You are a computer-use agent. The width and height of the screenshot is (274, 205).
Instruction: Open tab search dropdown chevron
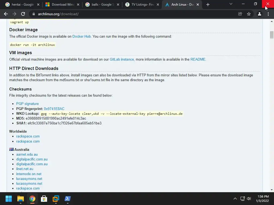[x=231, y=4]
